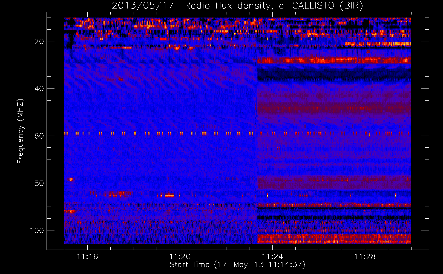Viewport: 443px width, 274px height.
Task: Select the 40 MHz frequency tick label
Action: coord(39,89)
